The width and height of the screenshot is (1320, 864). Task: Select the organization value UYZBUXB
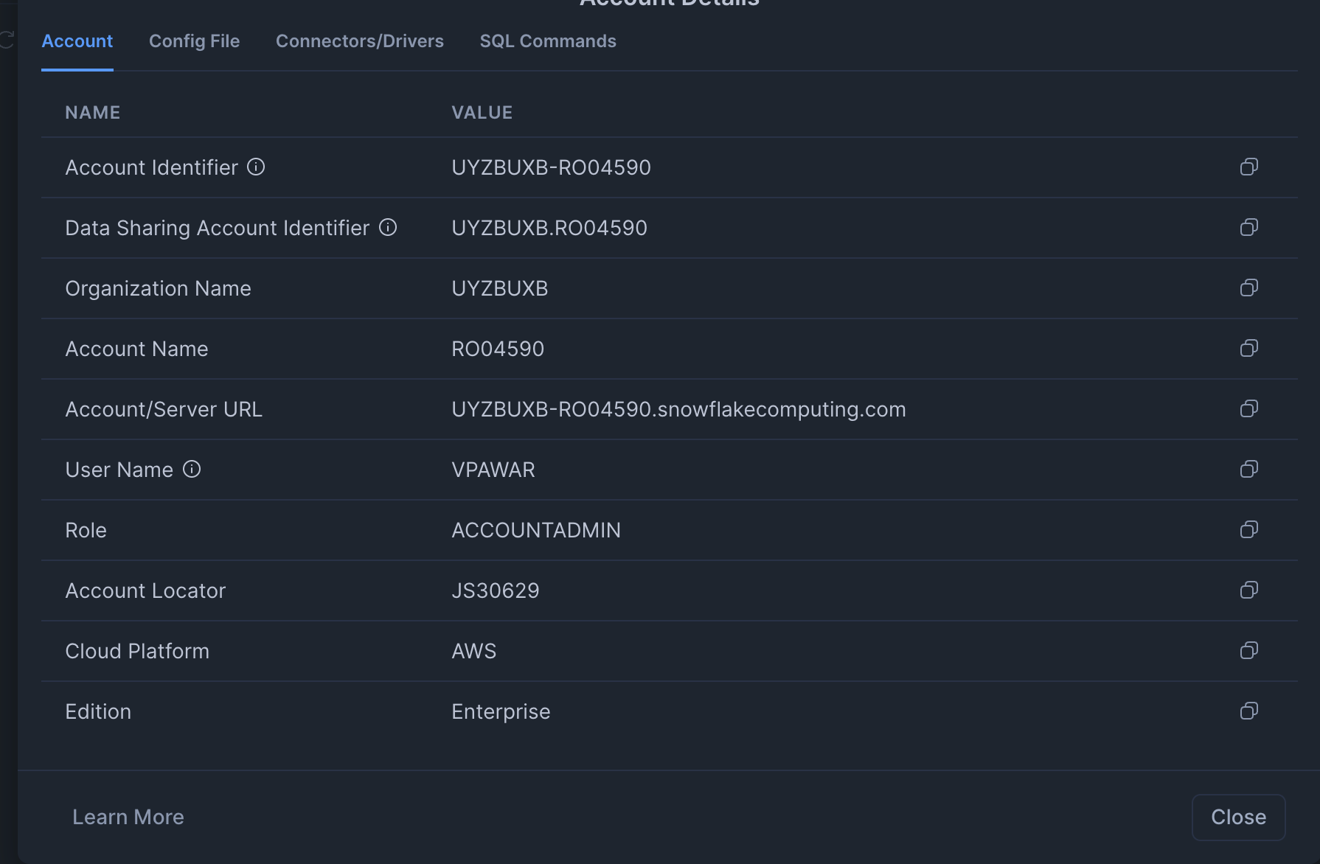point(500,288)
